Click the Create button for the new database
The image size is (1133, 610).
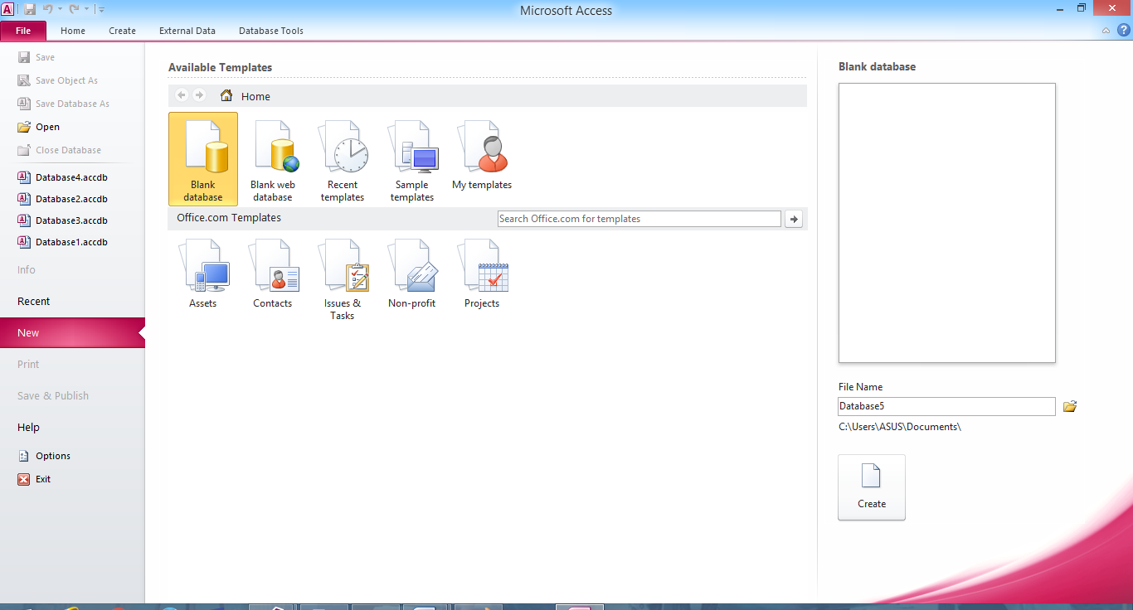click(x=871, y=487)
